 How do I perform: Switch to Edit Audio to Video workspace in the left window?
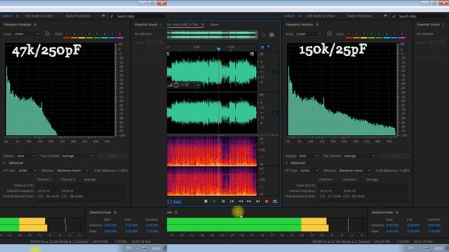coord(39,15)
